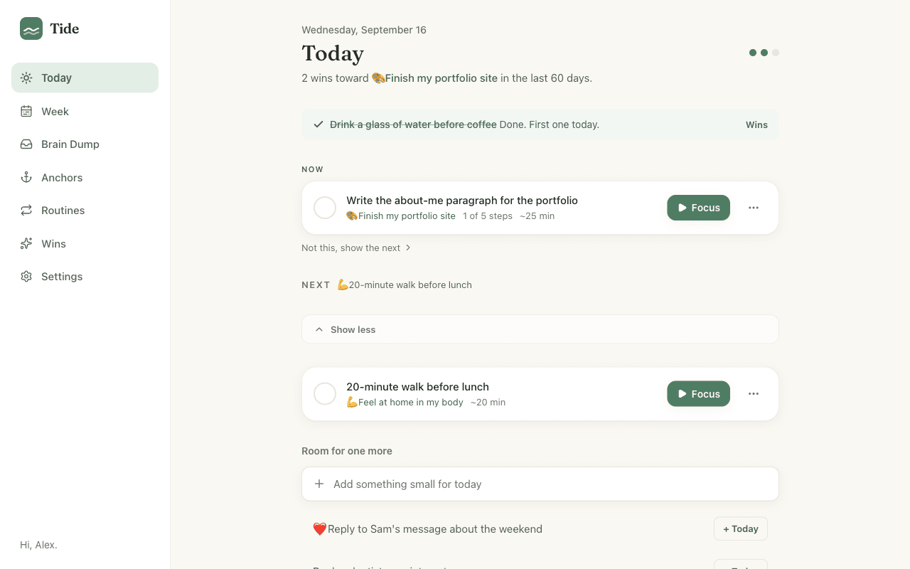Click the '20-minute walk before lunch' text after NEXT
Image resolution: width=910 pixels, height=569 pixels.
[405, 285]
